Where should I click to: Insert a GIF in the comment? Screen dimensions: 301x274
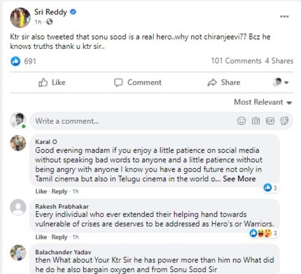(x=270, y=121)
